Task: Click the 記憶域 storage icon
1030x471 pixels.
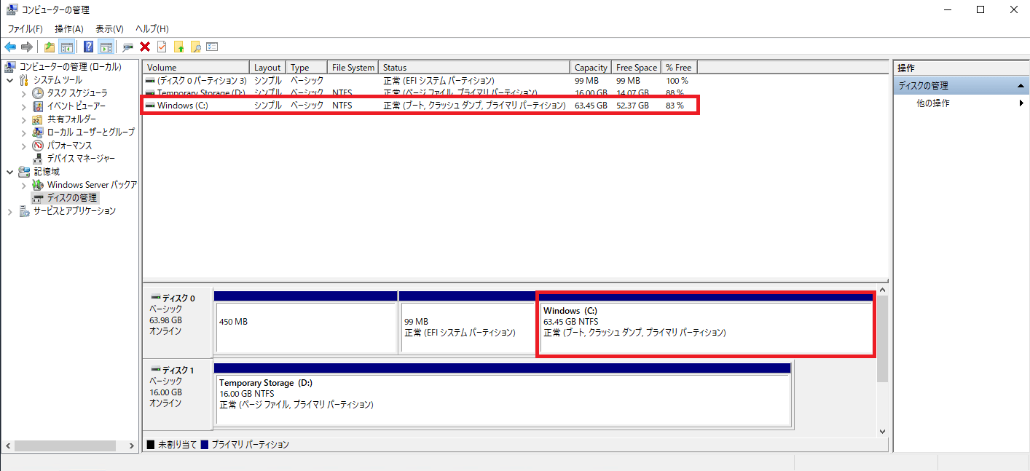Action: pos(24,171)
